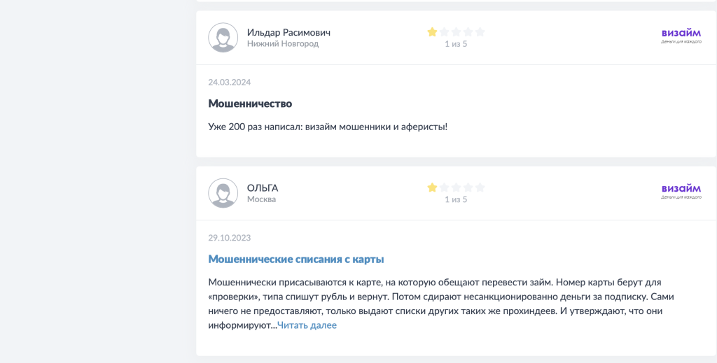Viewport: 717px width, 363px height.
Task: Click ОЛЬГА's user avatar icon
Action: (x=223, y=193)
